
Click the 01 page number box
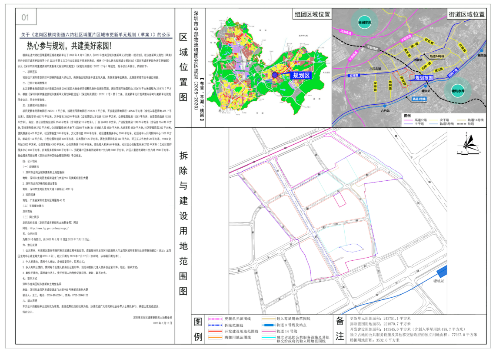[x=26, y=17]
